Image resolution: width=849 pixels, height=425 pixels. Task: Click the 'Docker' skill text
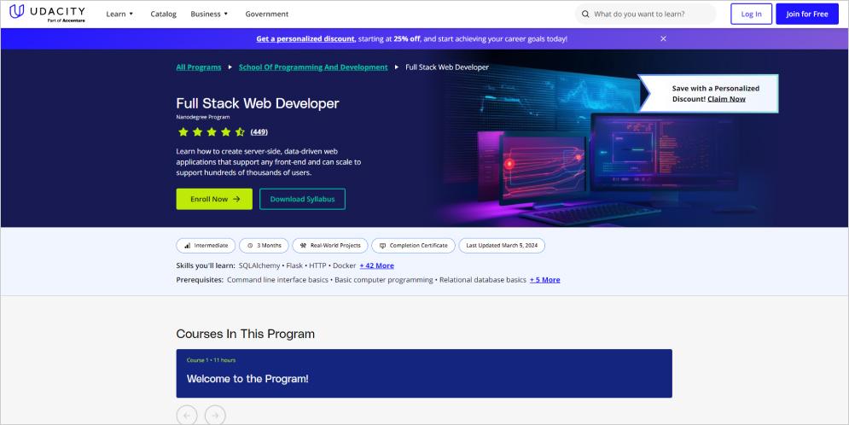(345, 265)
